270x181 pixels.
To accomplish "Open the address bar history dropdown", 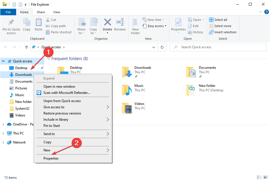I will pos(153,47).
